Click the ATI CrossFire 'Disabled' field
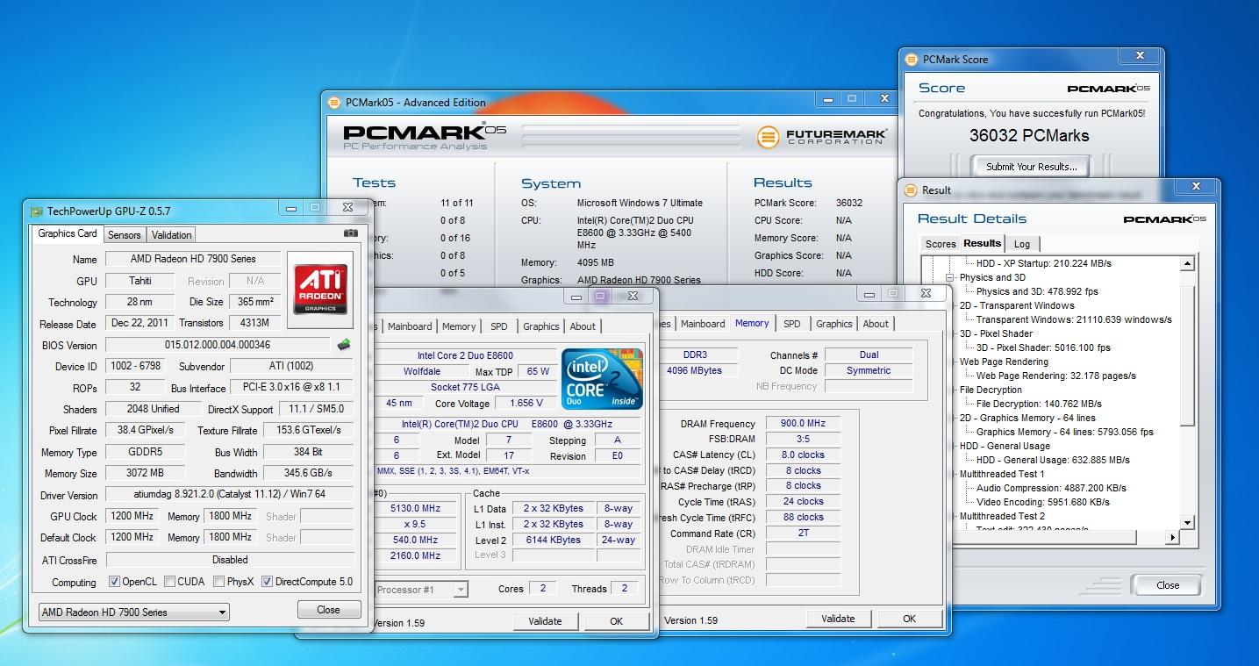The image size is (1259, 666). coord(230,560)
